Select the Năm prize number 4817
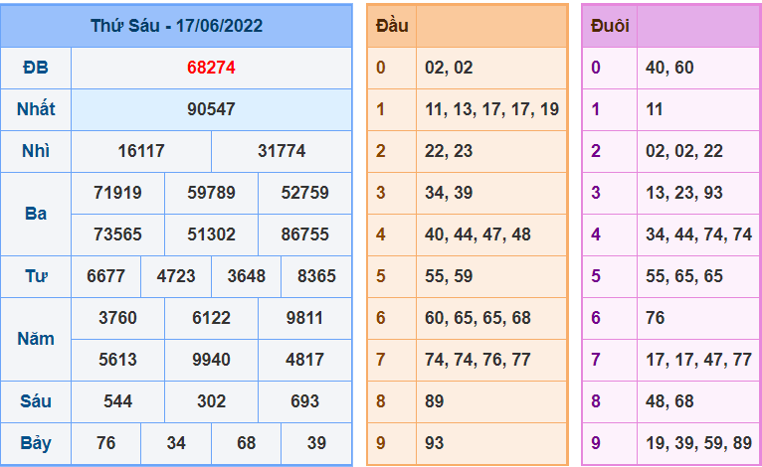 coord(304,360)
